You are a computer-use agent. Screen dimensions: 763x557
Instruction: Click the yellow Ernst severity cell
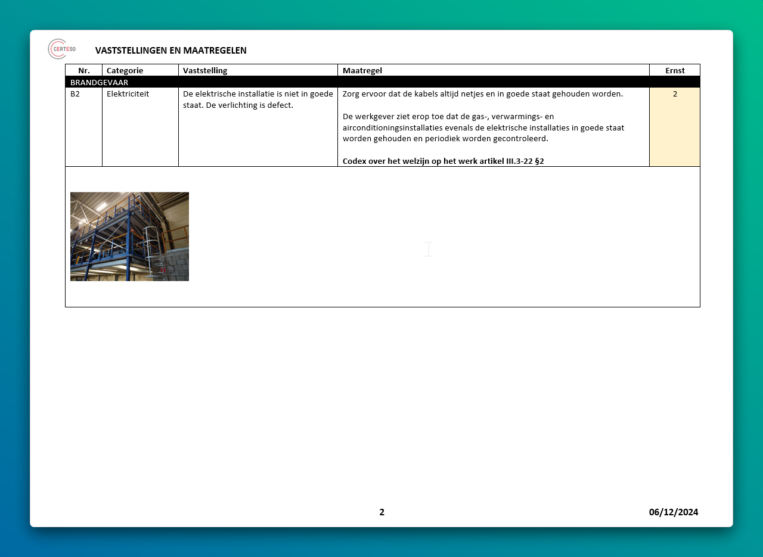point(674,127)
